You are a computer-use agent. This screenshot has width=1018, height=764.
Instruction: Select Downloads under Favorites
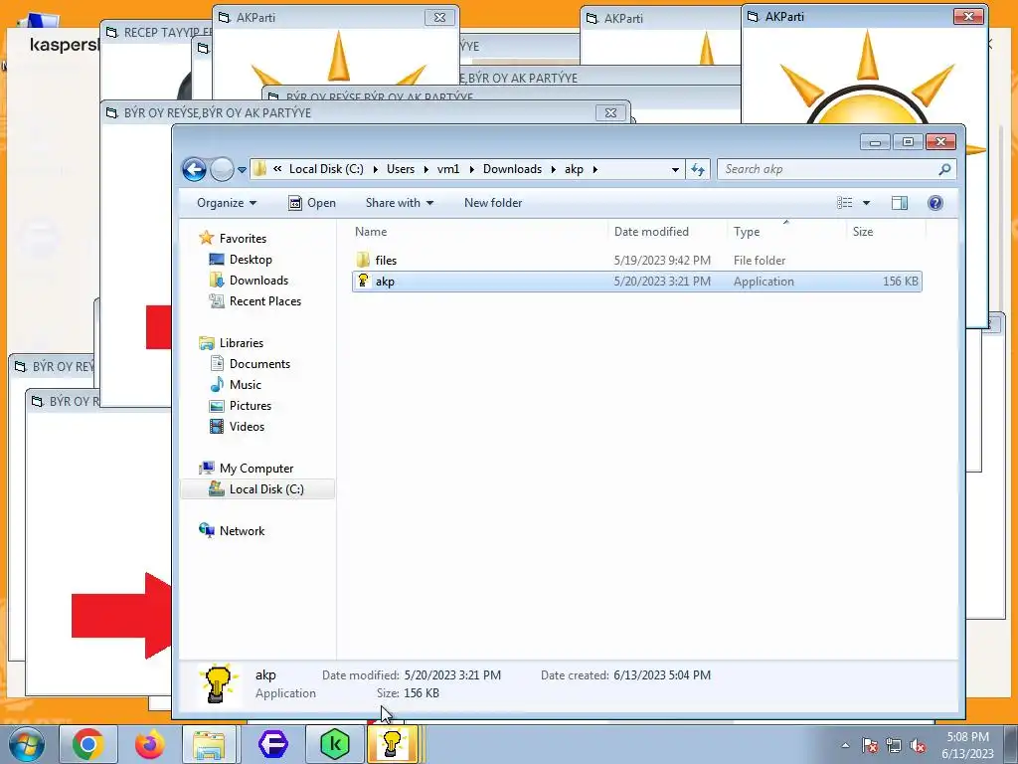pos(258,280)
